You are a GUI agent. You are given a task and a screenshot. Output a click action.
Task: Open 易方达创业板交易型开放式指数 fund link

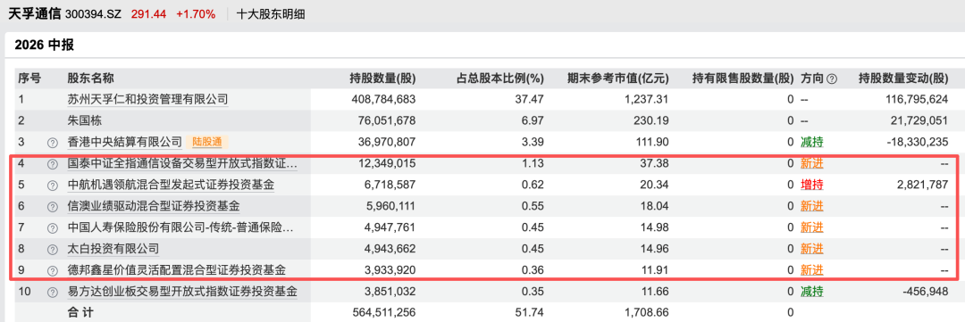(x=182, y=292)
